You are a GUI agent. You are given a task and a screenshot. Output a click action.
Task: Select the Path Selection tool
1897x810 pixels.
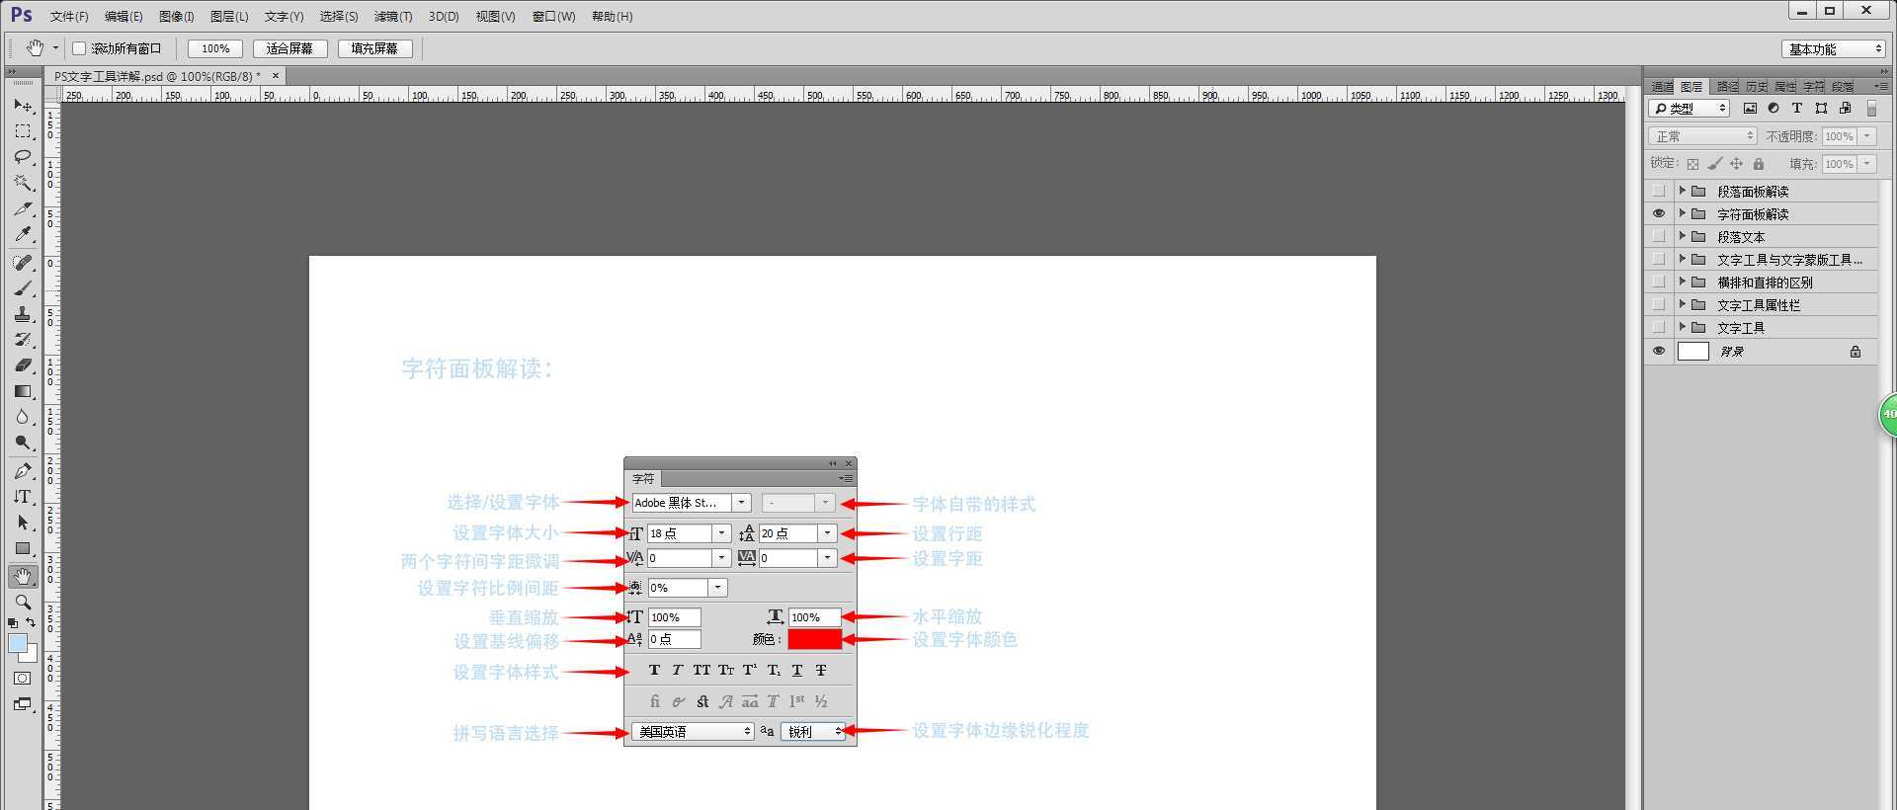click(x=23, y=523)
